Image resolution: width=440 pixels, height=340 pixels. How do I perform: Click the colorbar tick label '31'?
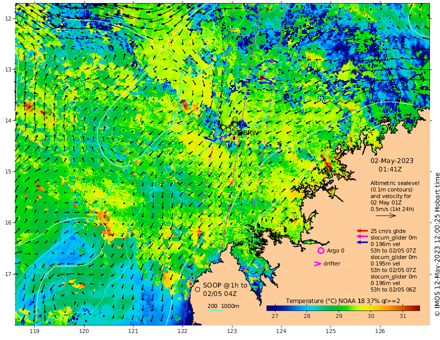click(x=403, y=316)
